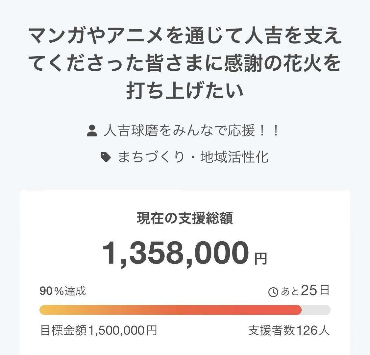
Task: Click the person icon beside the owner name
Action: point(92,131)
